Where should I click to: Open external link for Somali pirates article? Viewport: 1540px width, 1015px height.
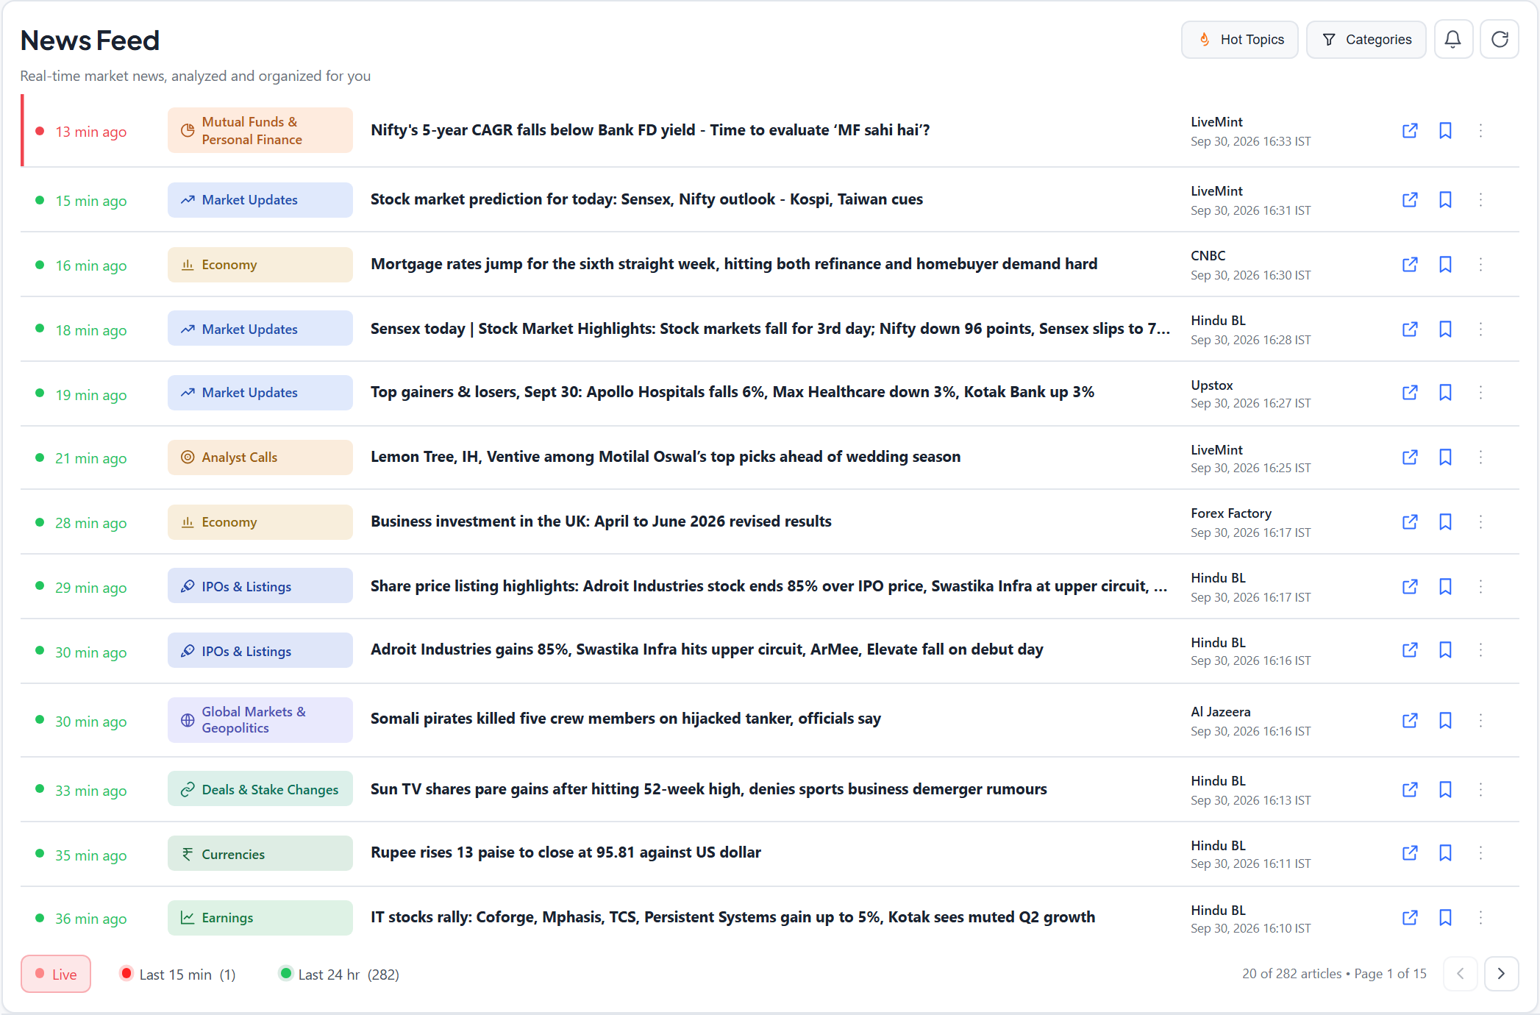pyautogui.click(x=1410, y=721)
